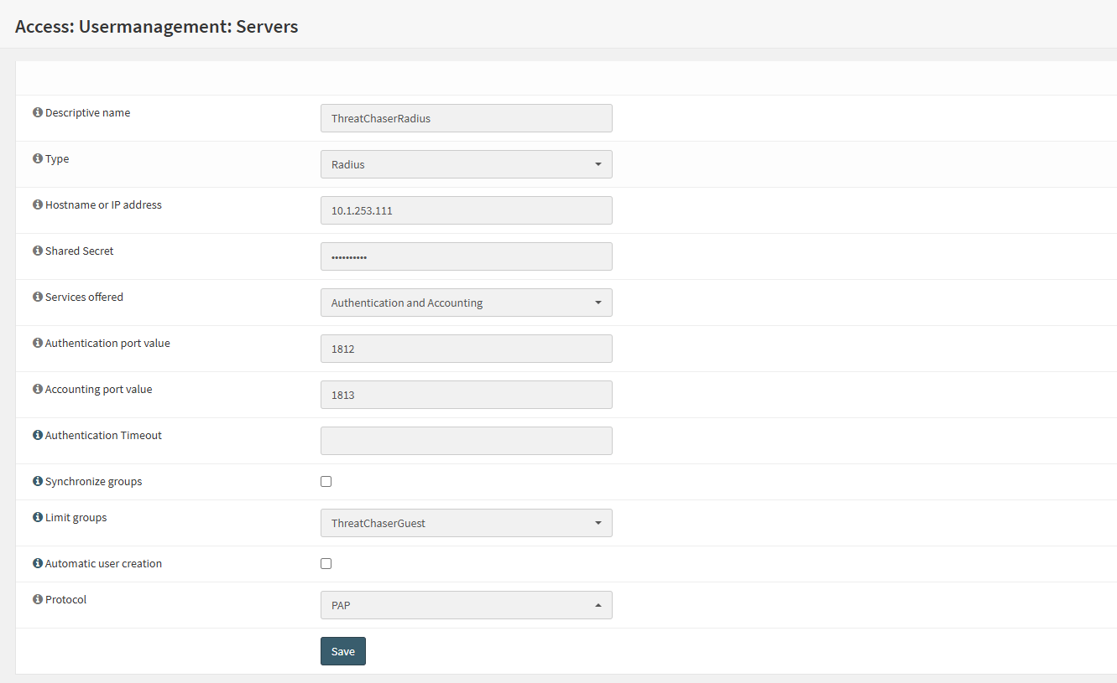The width and height of the screenshot is (1117, 683).
Task: Click the Descriptive name text field
Action: coord(466,118)
